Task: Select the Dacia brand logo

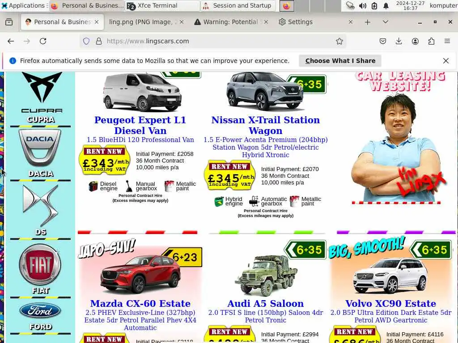Action: [x=40, y=148]
